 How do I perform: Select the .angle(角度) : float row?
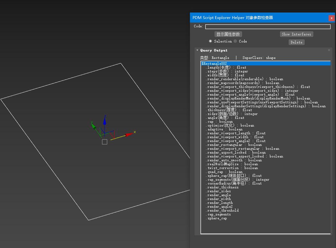point(265,118)
